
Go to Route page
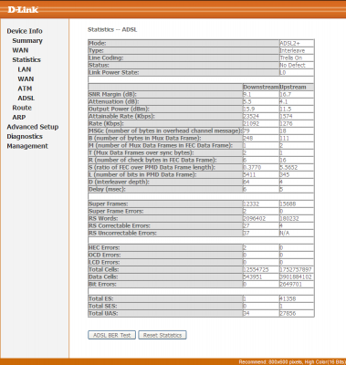pos(22,108)
